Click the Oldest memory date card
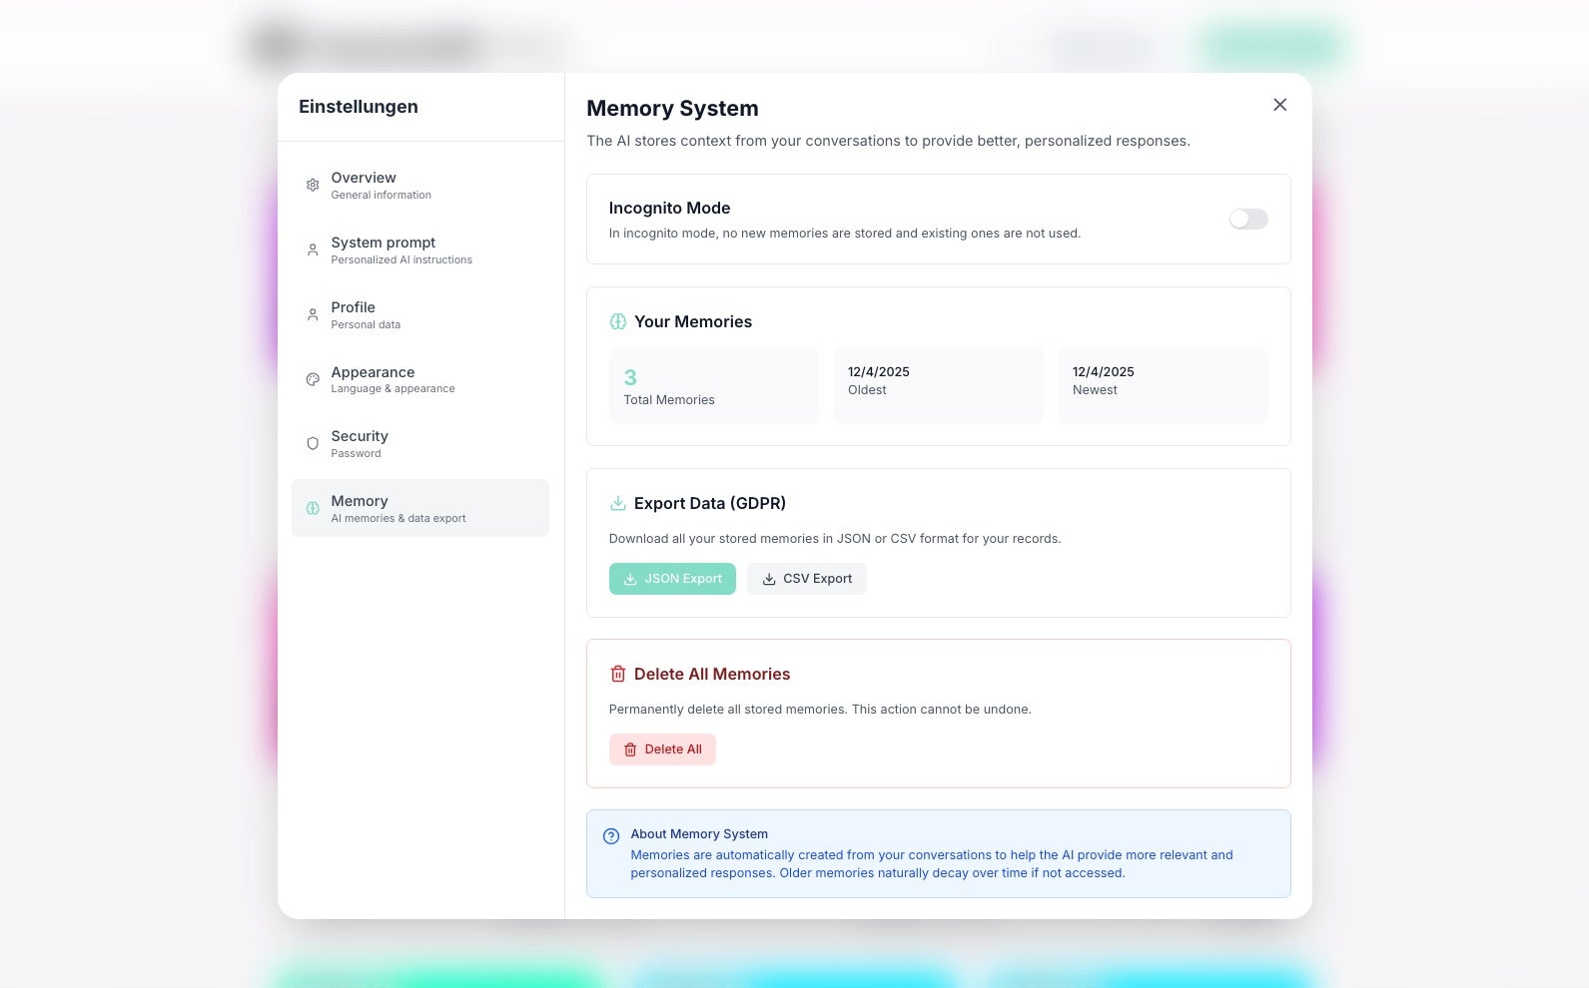 point(939,386)
